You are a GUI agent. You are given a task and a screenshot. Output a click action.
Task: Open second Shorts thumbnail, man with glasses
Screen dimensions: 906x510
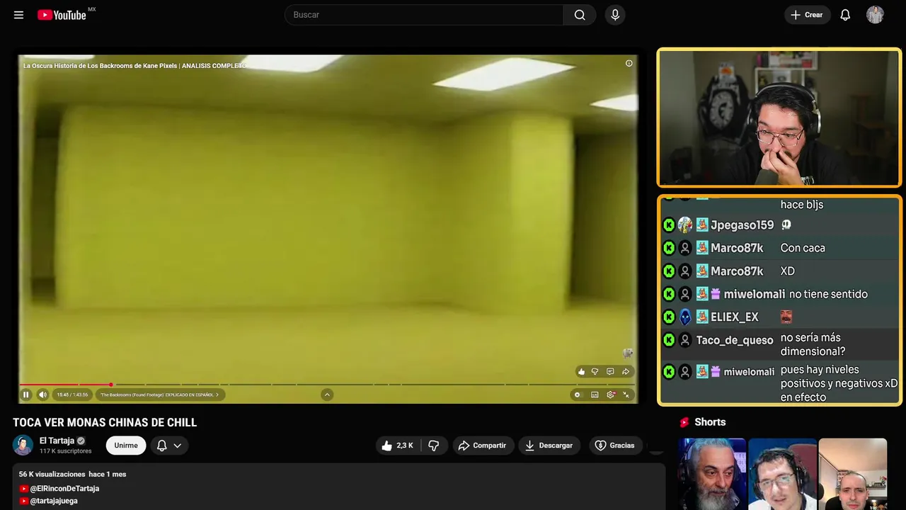(x=782, y=474)
